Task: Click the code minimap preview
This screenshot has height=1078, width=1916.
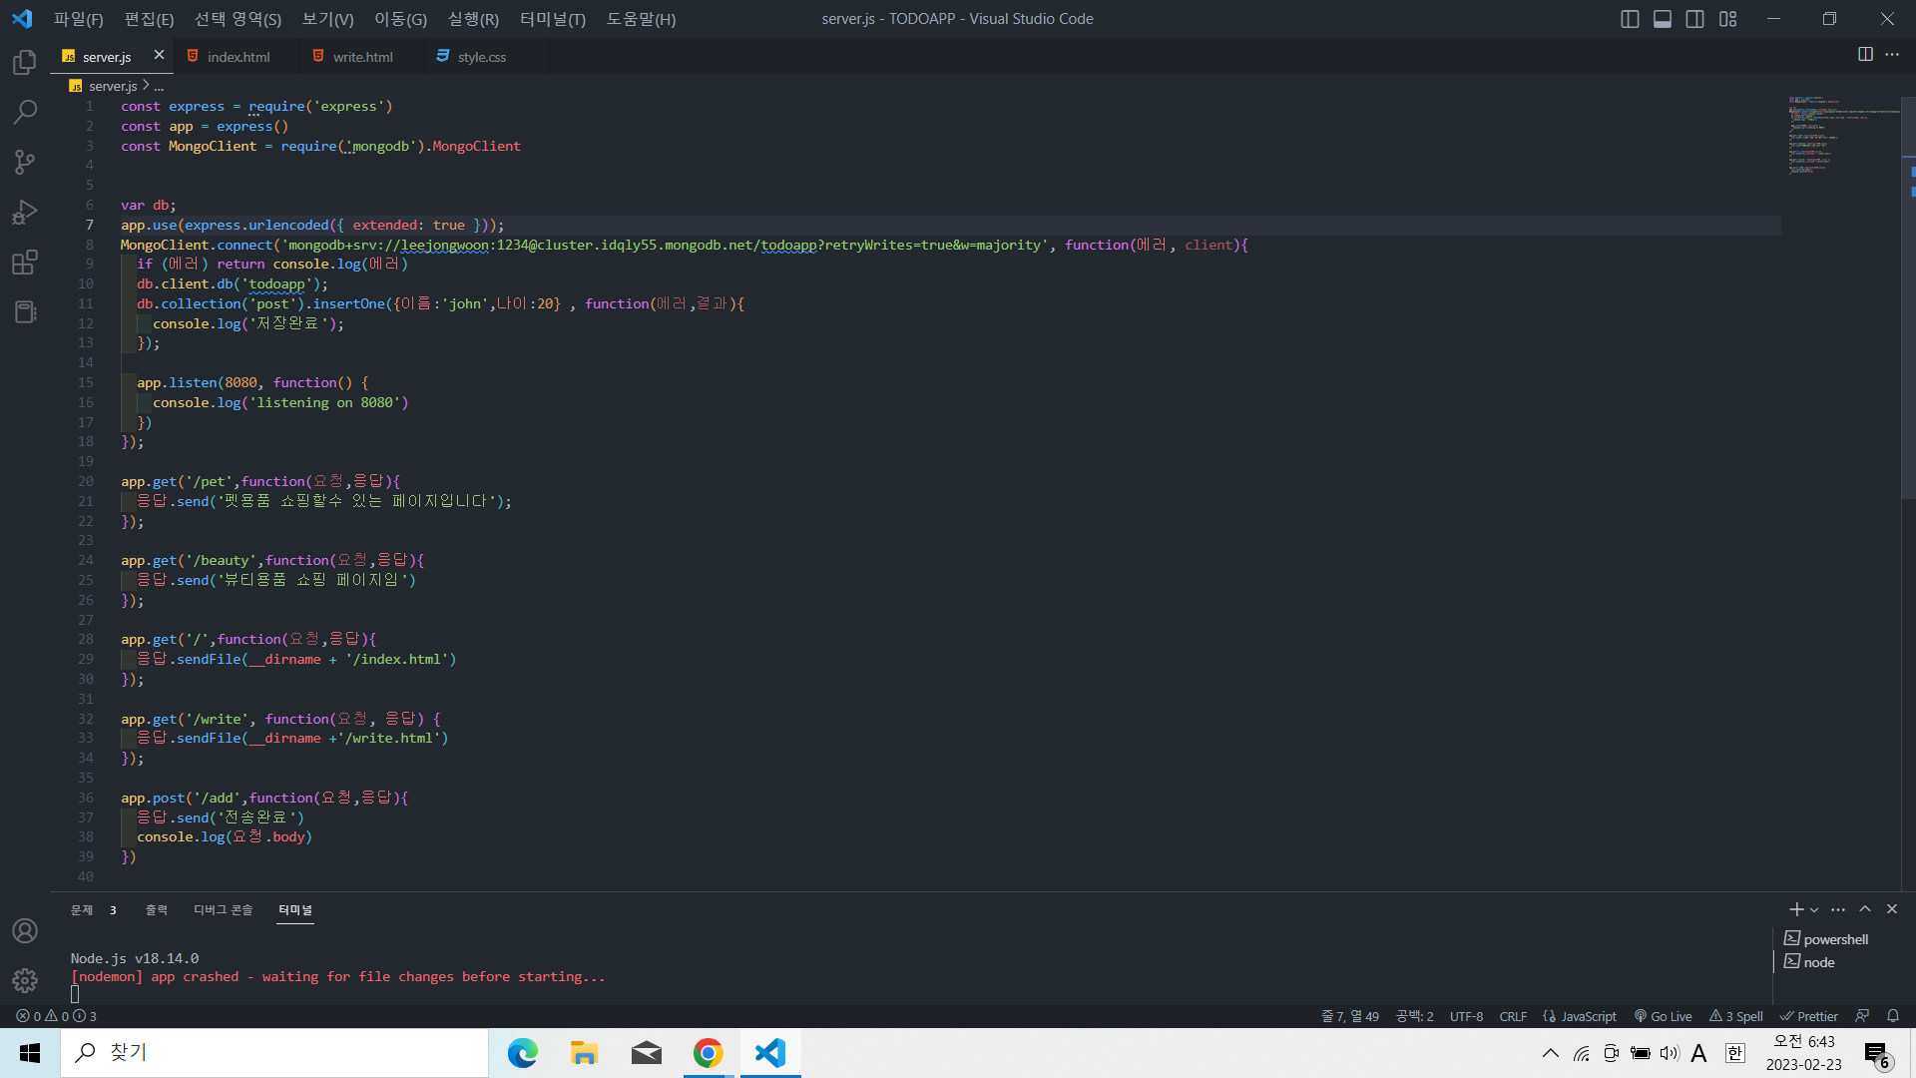Action: pyautogui.click(x=1842, y=135)
